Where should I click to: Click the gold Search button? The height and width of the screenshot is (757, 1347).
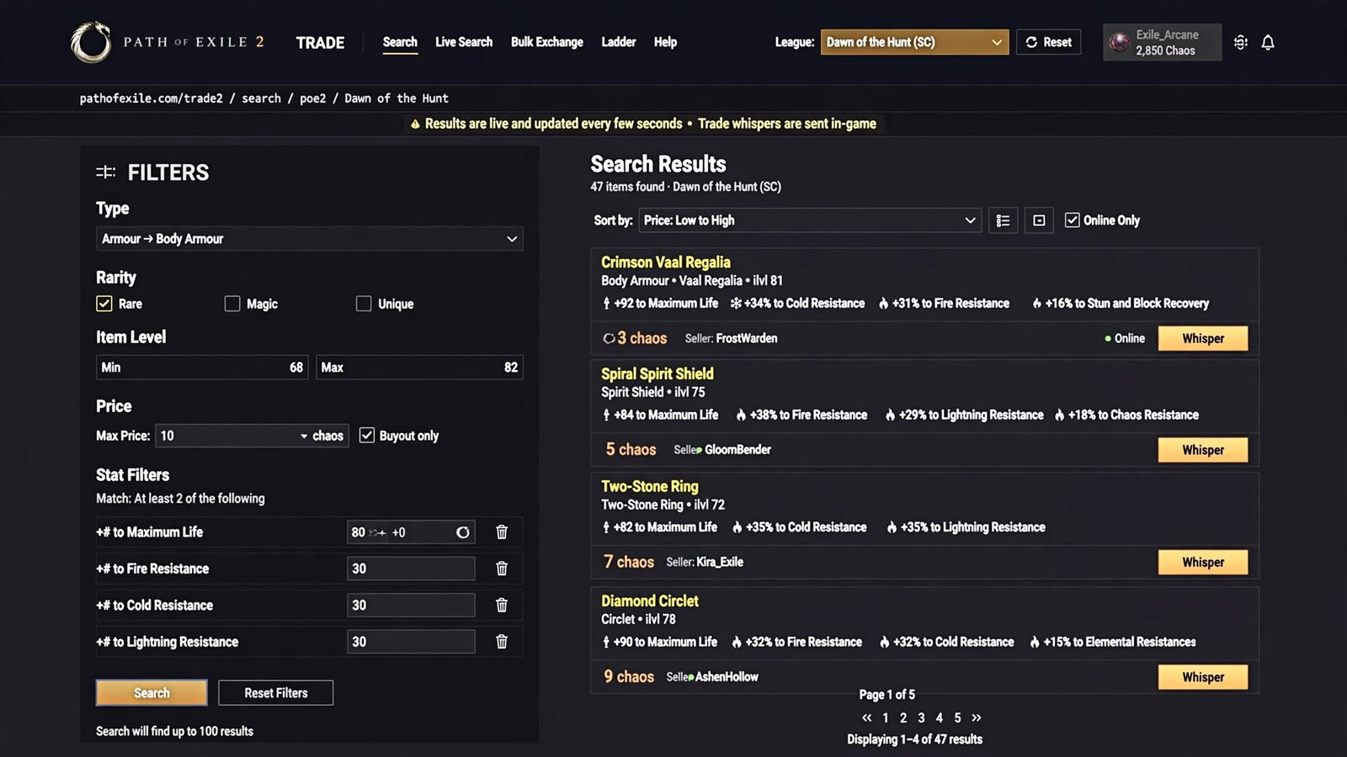click(x=152, y=693)
